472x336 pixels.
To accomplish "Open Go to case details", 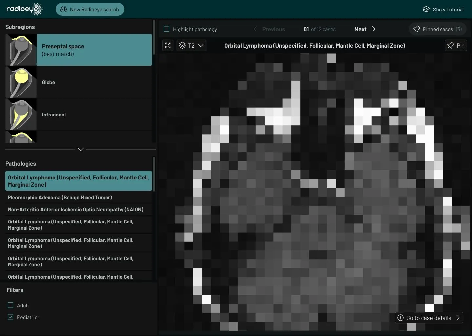I will 428,318.
